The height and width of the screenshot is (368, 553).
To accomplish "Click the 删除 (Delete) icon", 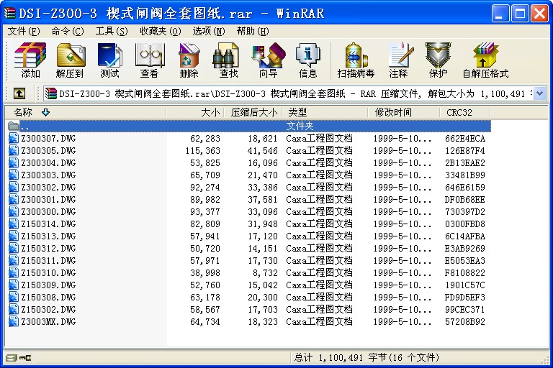I will pos(189,60).
